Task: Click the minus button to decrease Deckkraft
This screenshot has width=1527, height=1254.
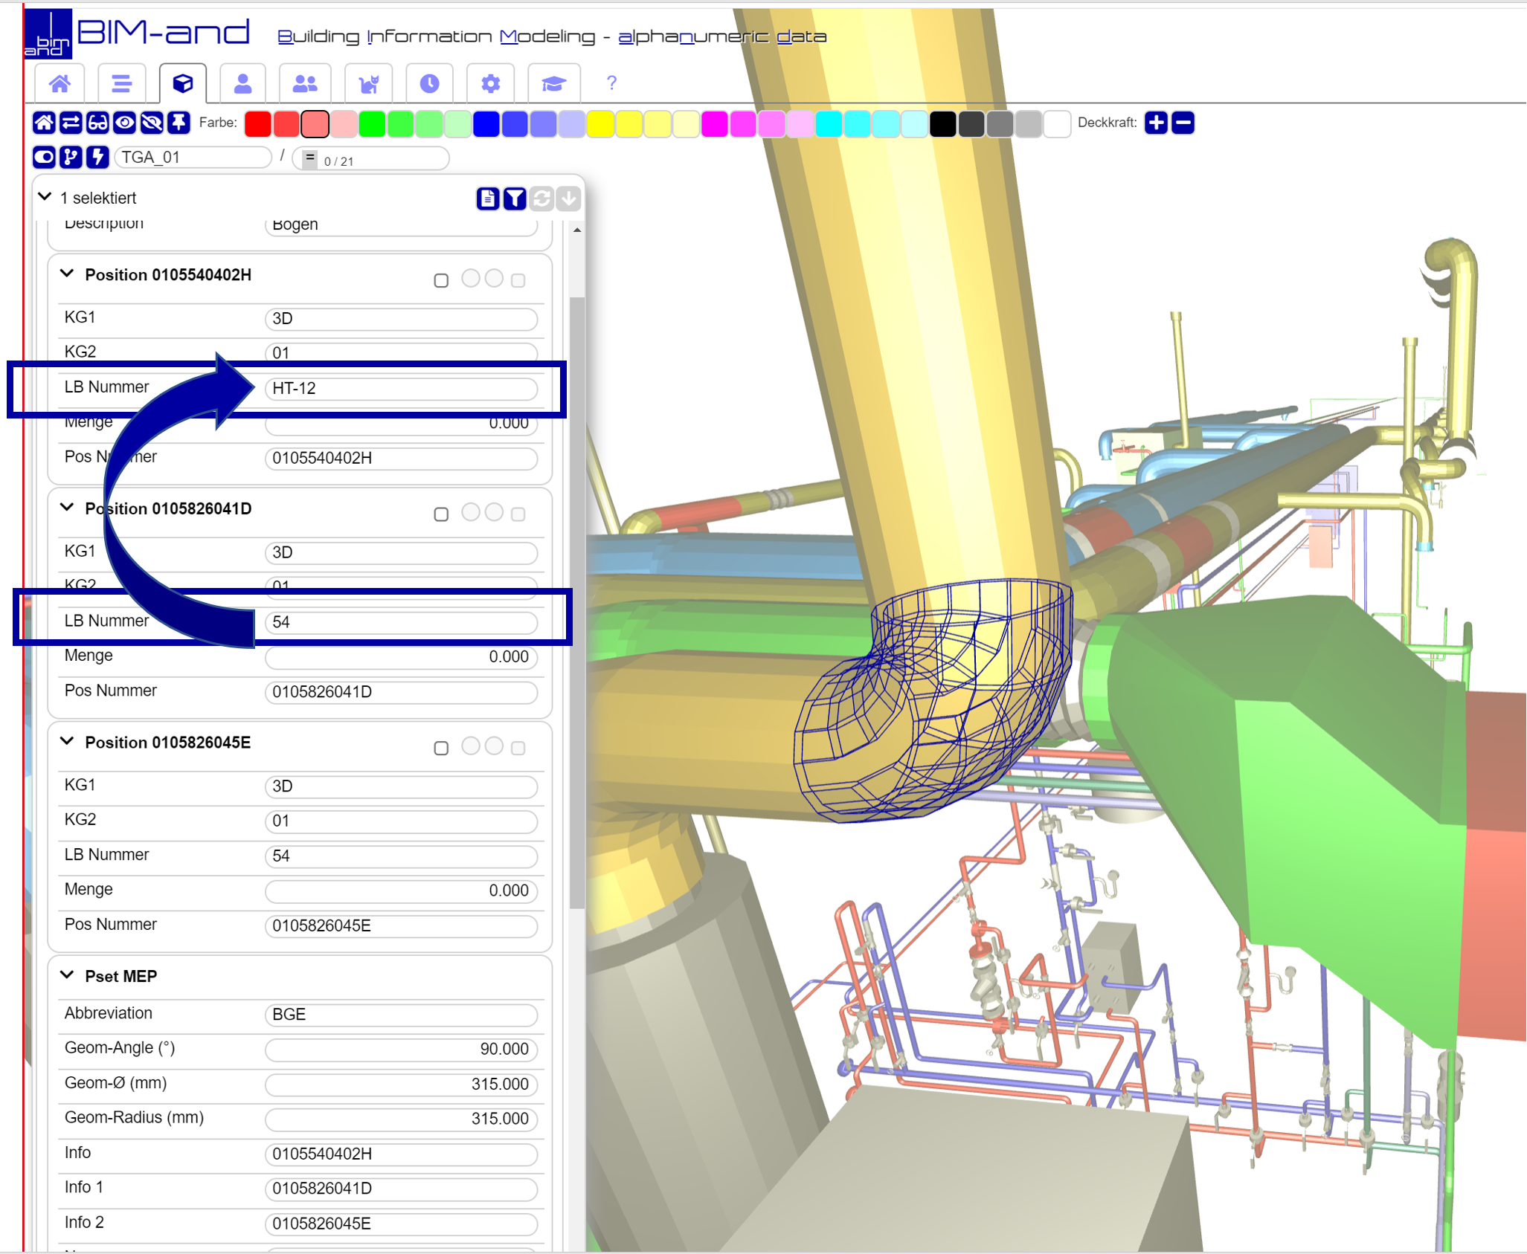Action: 1183,123
